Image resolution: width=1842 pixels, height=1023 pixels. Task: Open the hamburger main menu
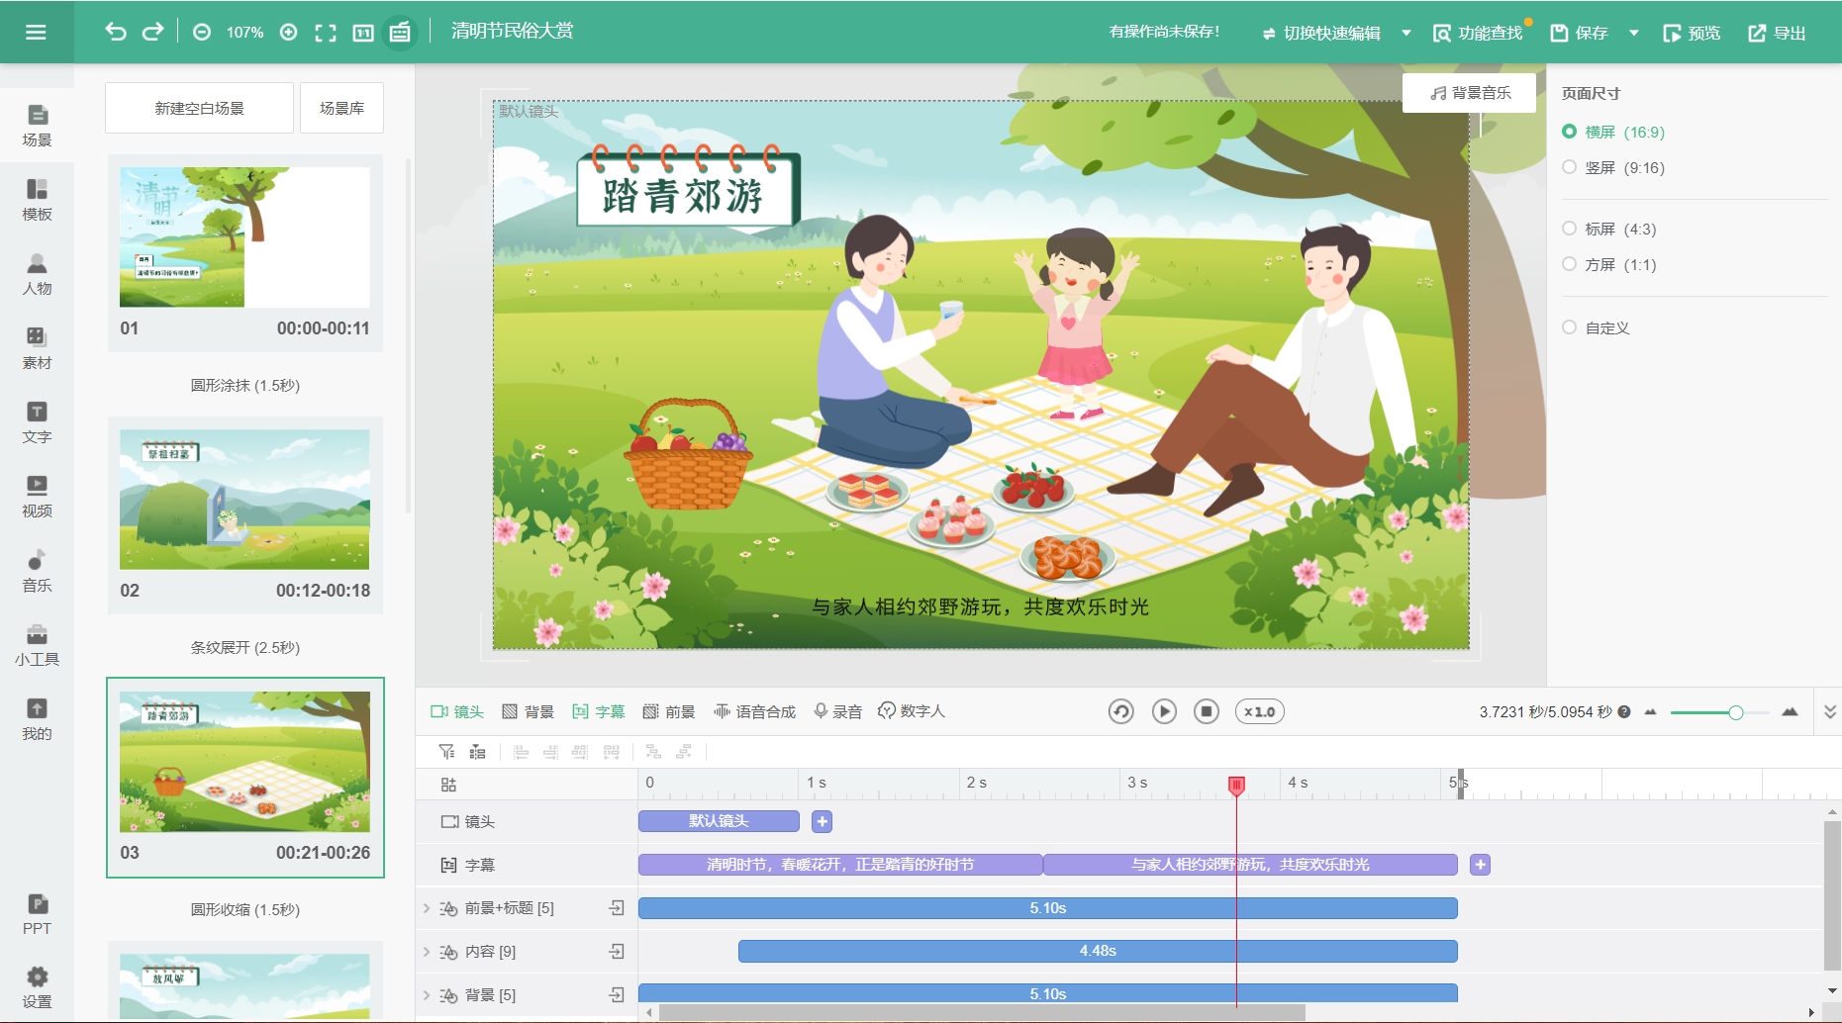[36, 32]
